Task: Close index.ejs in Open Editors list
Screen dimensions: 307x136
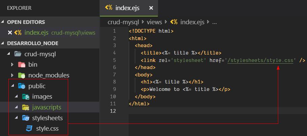Action: 10,33
